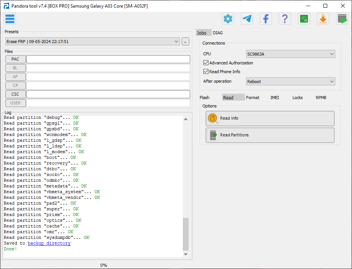This screenshot has width=352, height=269.
Task: Open the hamburger main menu
Action: (x=10, y=19)
